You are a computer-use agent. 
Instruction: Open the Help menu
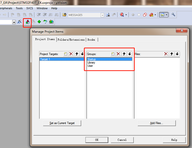click(54, 8)
